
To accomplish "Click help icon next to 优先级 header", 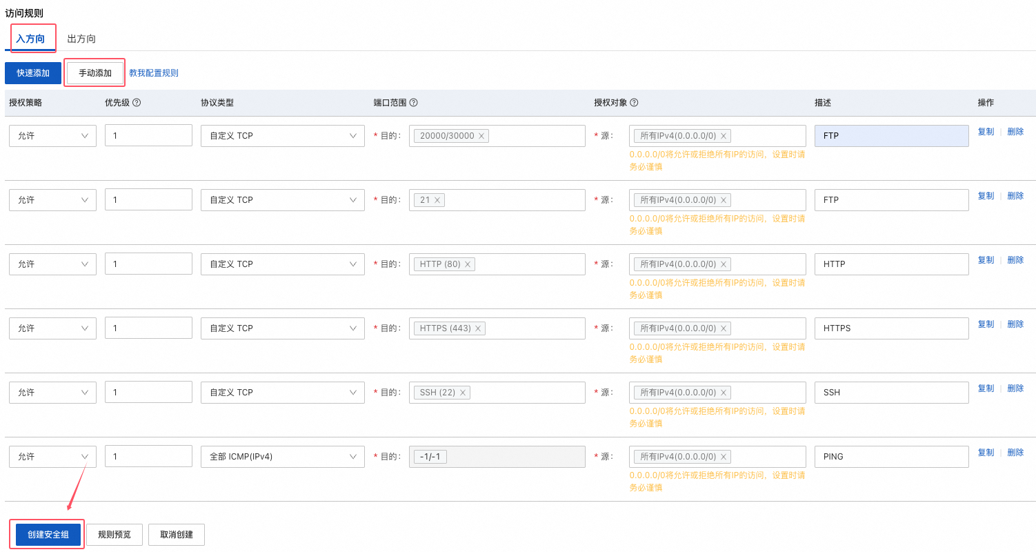I will 137,102.
